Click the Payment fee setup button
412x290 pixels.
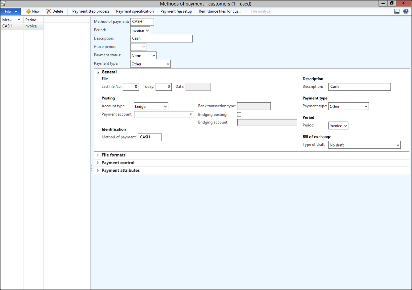click(x=176, y=11)
